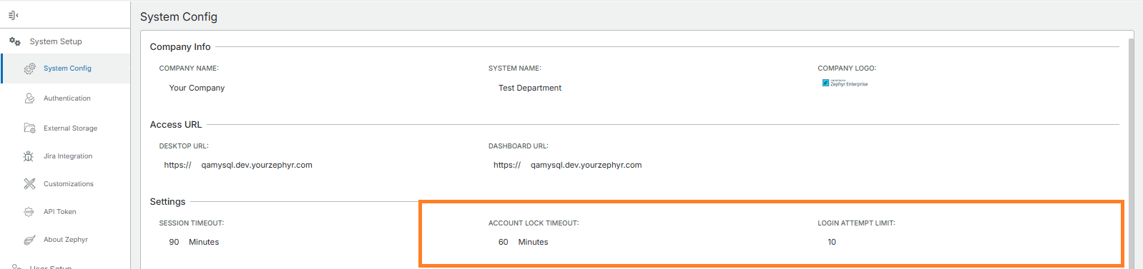Click the ACCOUNT LOCK TIMEOUT label

coord(534,223)
